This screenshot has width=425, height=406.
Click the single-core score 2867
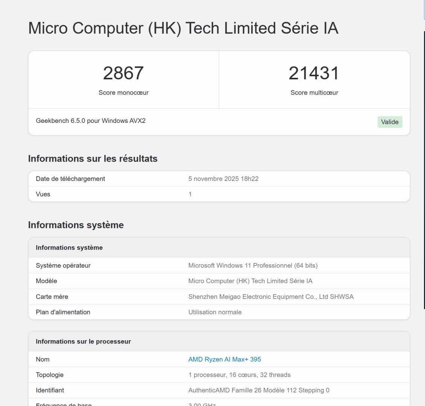coord(123,73)
